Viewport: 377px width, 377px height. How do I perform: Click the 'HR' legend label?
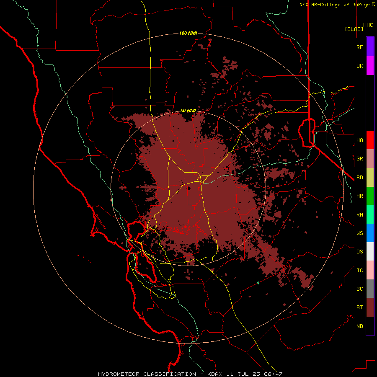[359, 196]
